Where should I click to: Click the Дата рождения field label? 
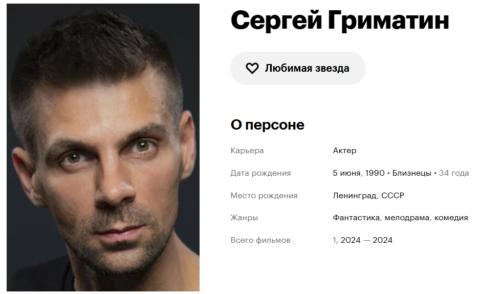(260, 173)
